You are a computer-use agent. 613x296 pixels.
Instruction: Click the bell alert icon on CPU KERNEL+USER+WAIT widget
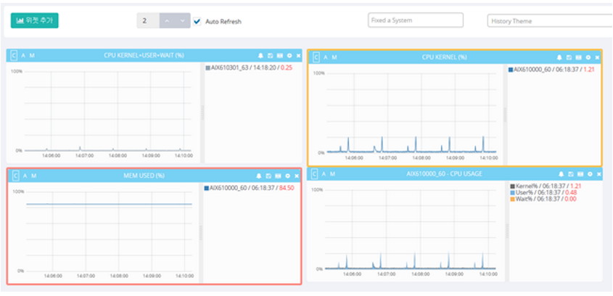tap(260, 55)
